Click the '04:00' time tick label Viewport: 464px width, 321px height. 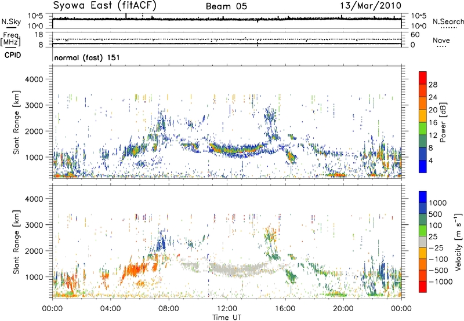[110, 309]
